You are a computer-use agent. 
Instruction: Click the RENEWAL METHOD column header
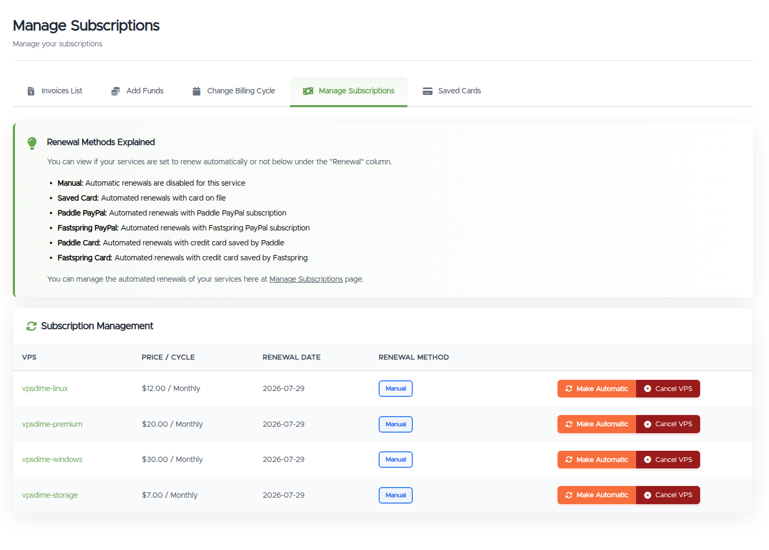414,357
